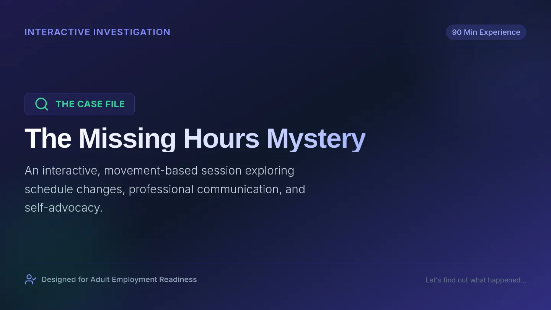
Task: Click Designed for Adult Employment Readiness
Action: click(119, 279)
